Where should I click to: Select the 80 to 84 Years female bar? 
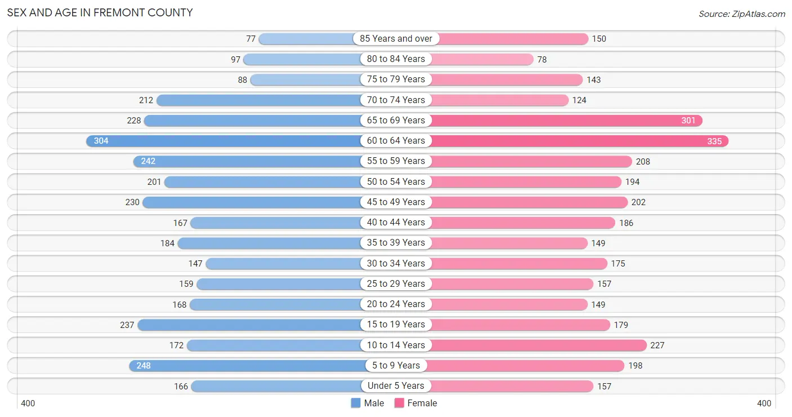pos(482,59)
